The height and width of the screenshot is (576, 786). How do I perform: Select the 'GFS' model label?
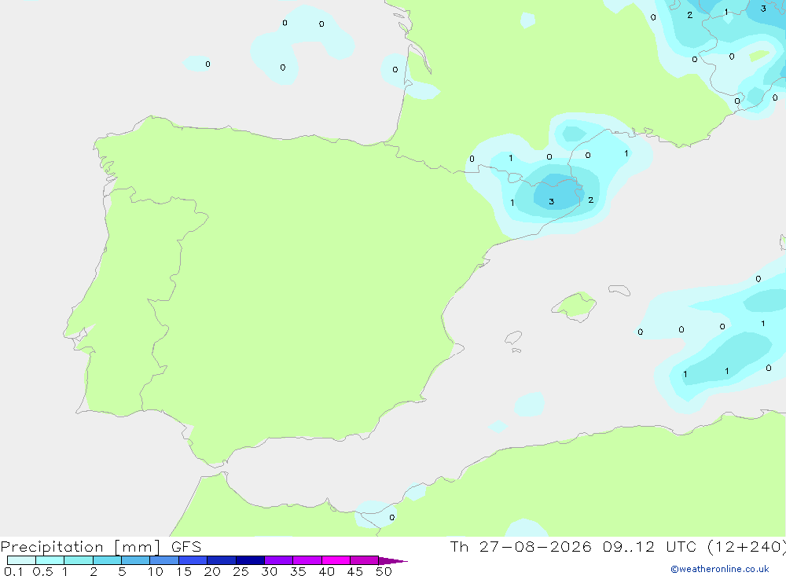click(186, 547)
